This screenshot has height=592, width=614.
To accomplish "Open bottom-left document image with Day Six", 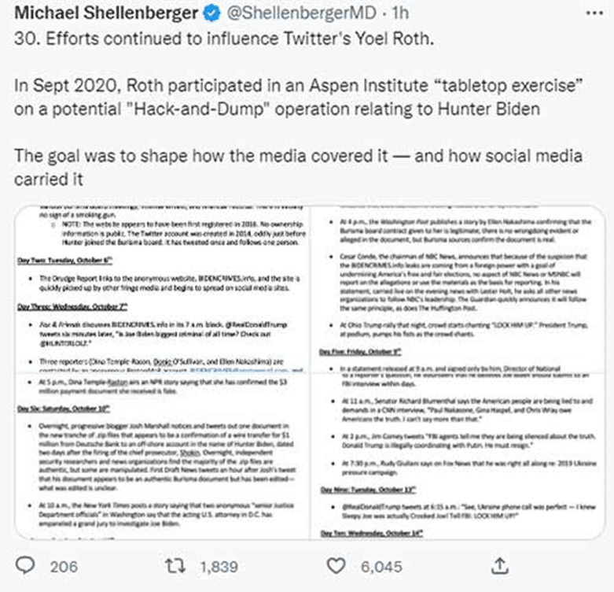I will point(162,457).
